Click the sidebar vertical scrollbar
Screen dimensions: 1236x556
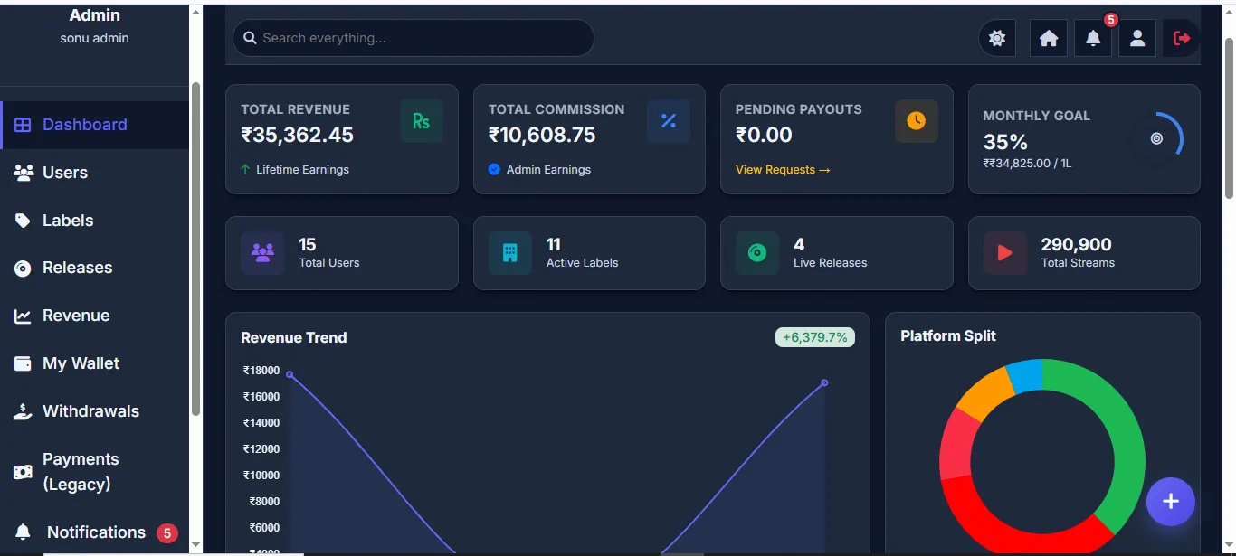(195, 249)
